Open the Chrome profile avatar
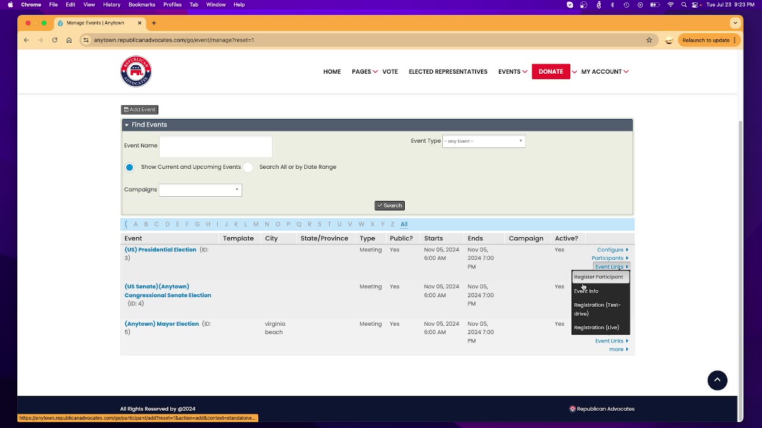 669,40
